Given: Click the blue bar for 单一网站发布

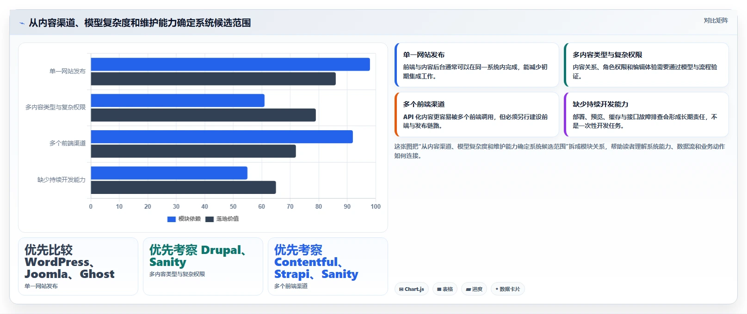Looking at the screenshot, I should point(230,64).
